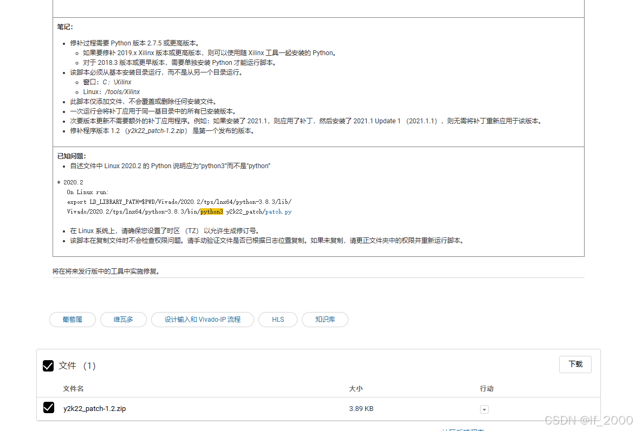Open the 维瓦多 tag
The width and height of the screenshot is (635, 431).
[124, 320]
